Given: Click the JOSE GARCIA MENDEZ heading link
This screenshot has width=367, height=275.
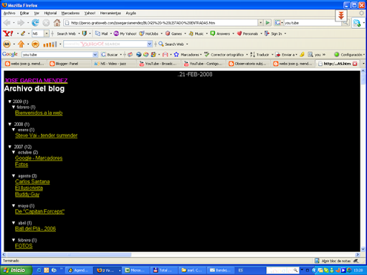Looking at the screenshot, I should pos(36,80).
